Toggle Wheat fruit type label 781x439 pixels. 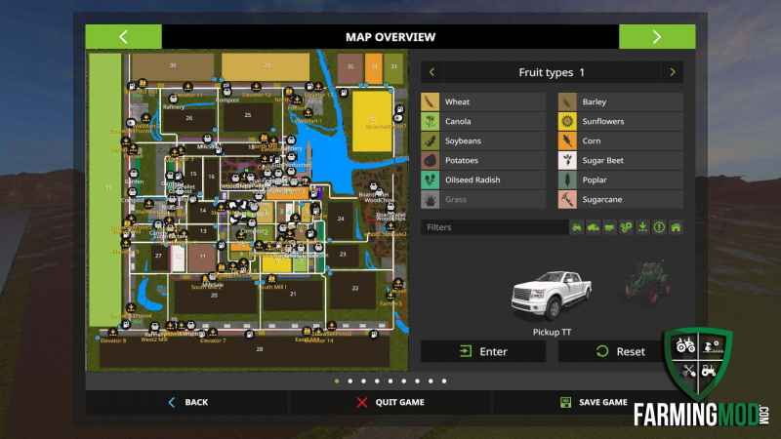coord(457,101)
